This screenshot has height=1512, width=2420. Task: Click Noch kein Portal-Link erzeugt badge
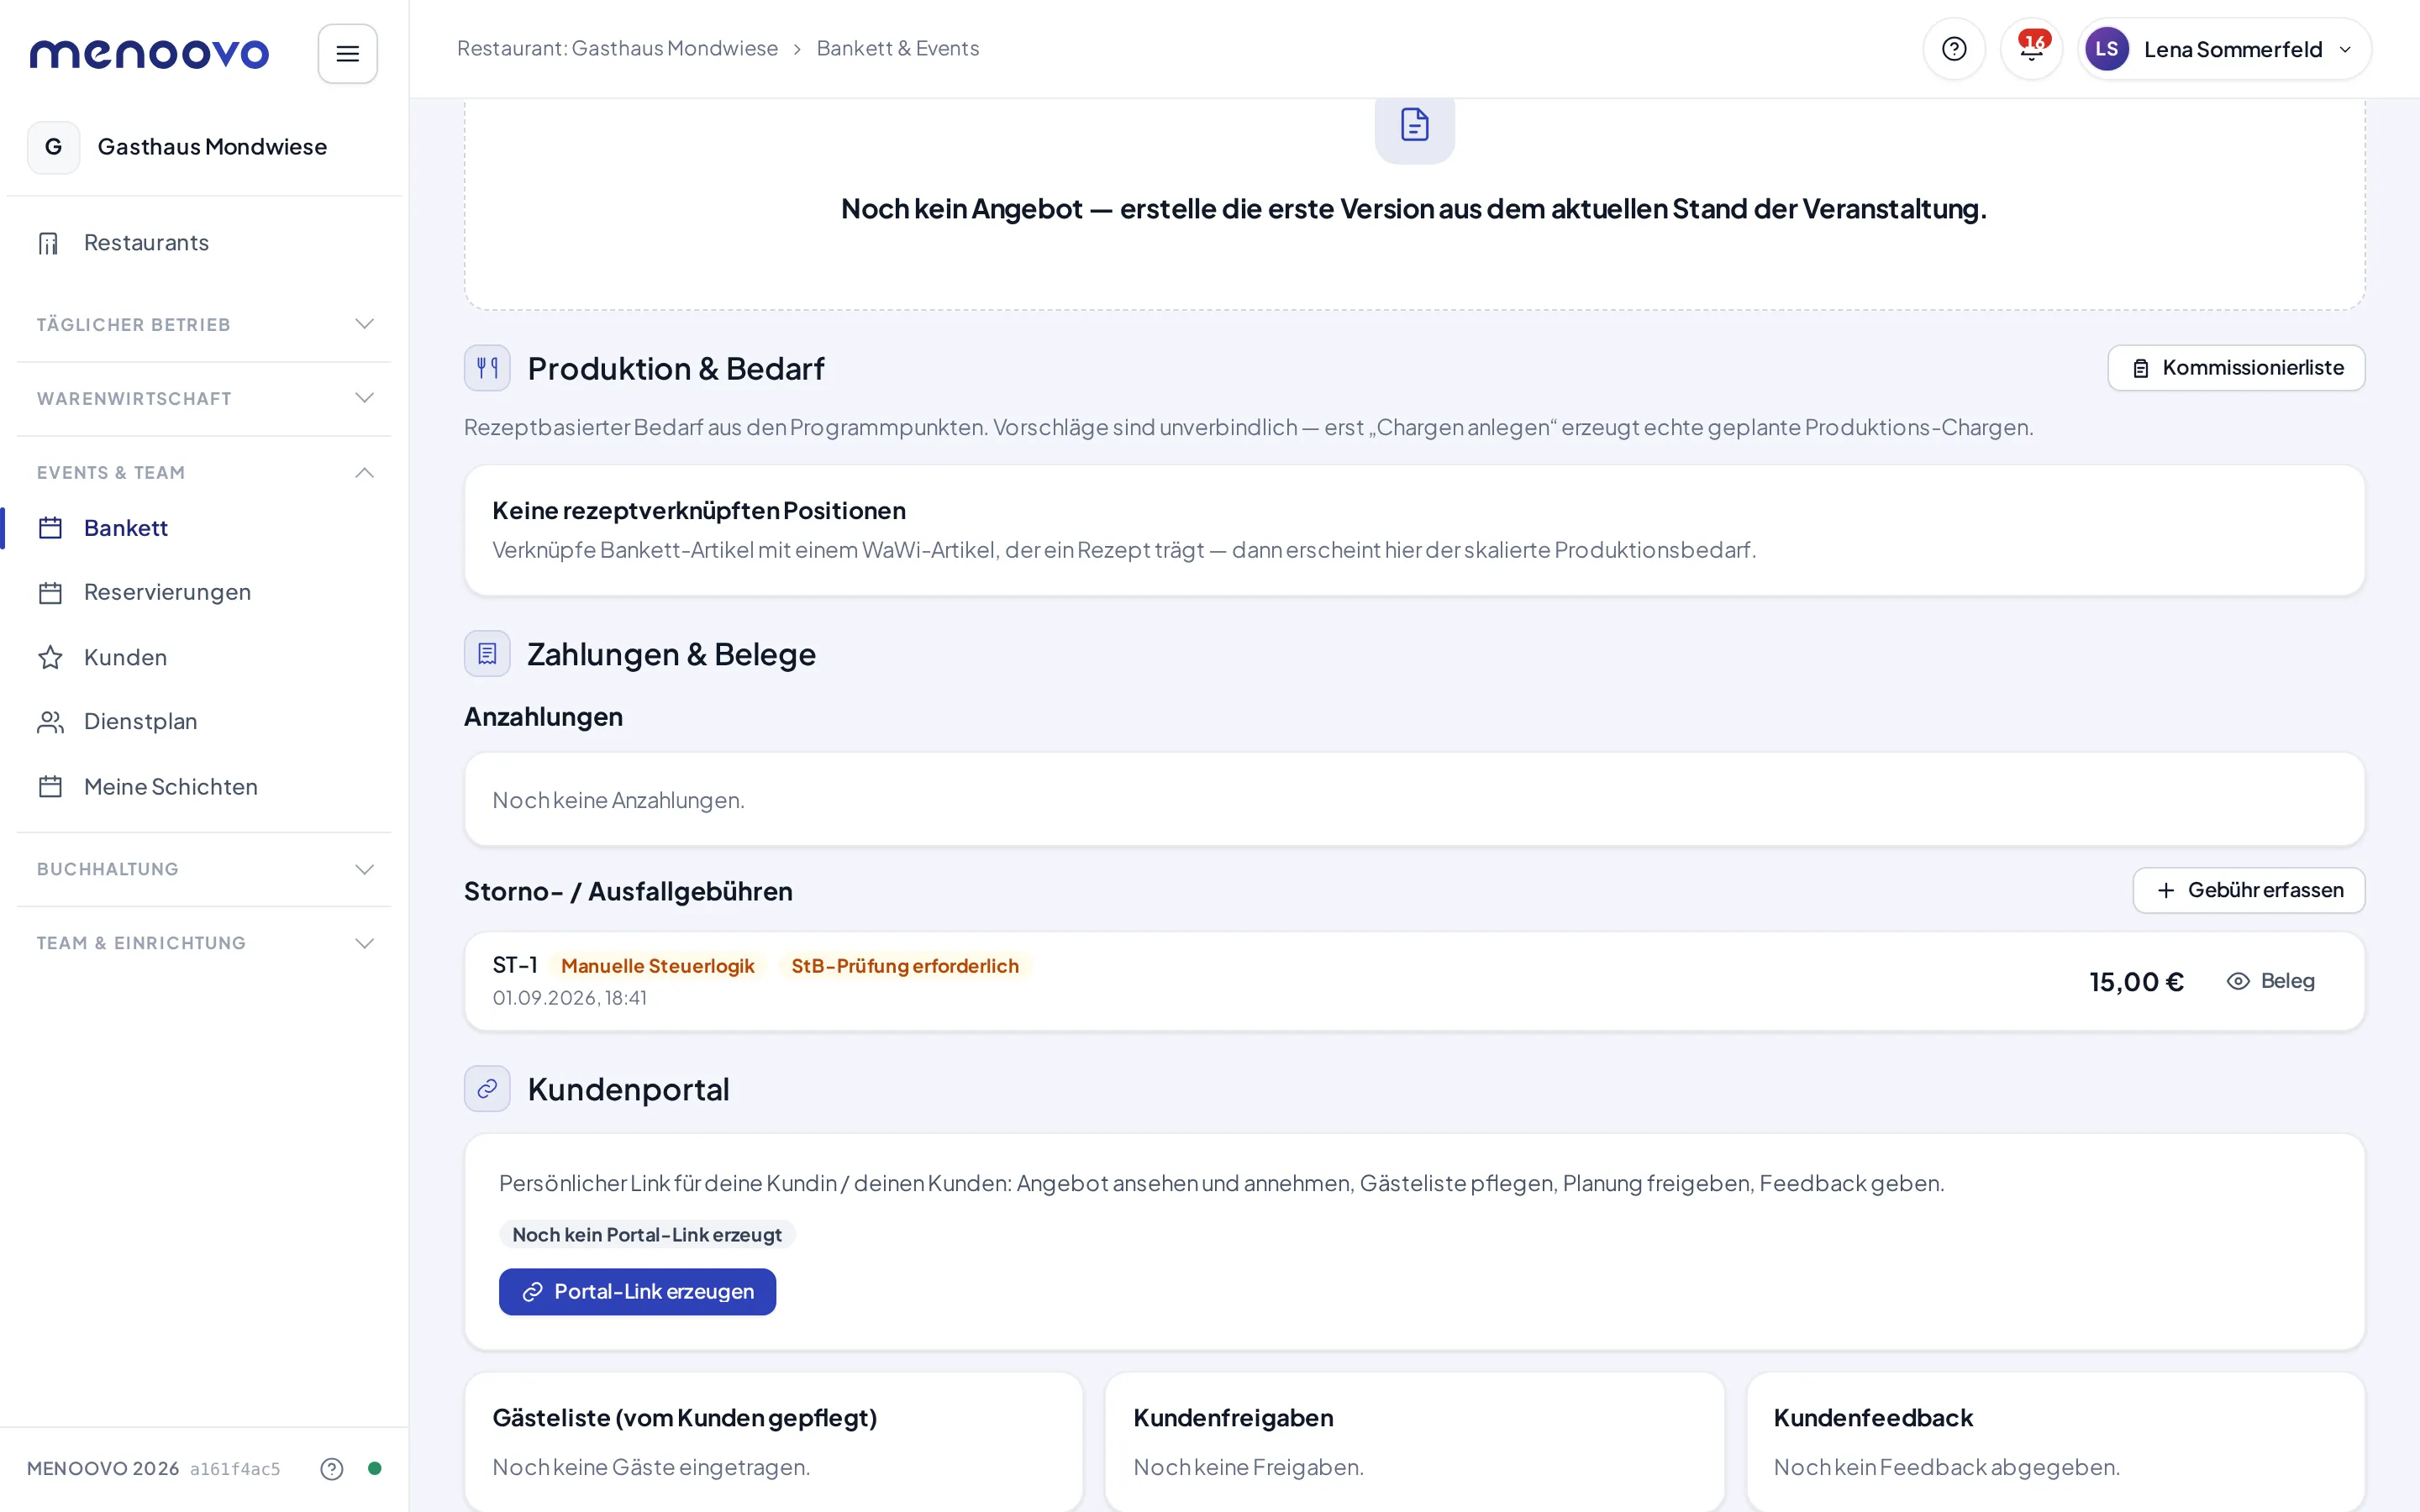point(647,1234)
